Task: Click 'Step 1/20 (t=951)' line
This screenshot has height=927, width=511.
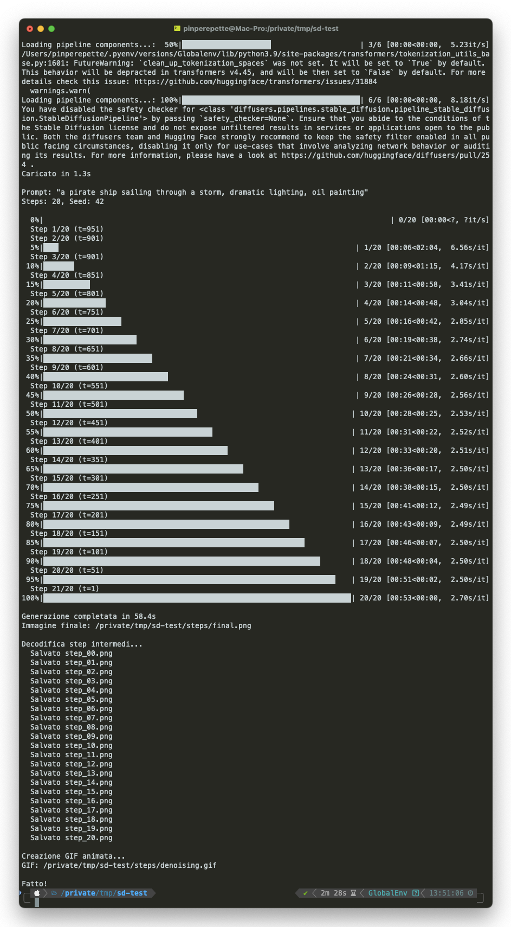Action: pyautogui.click(x=67, y=229)
